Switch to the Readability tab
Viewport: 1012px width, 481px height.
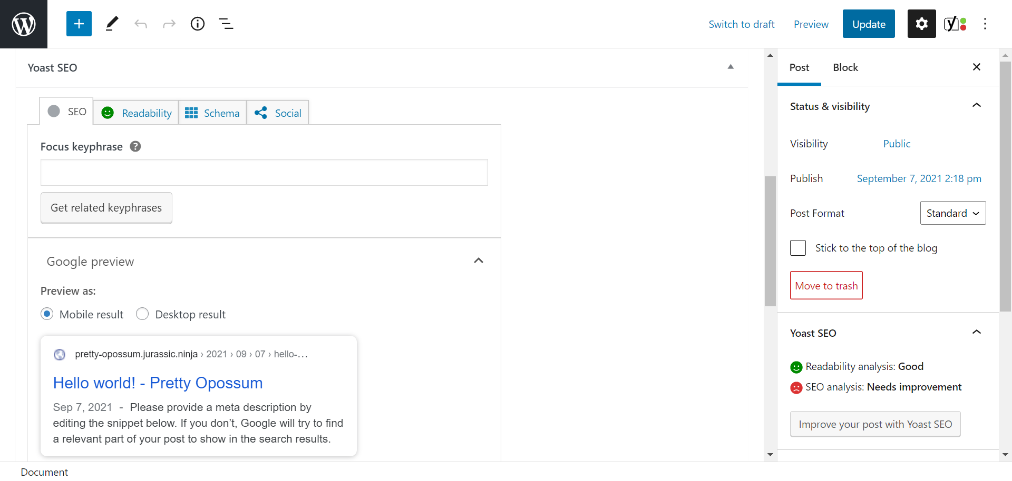pyautogui.click(x=136, y=113)
